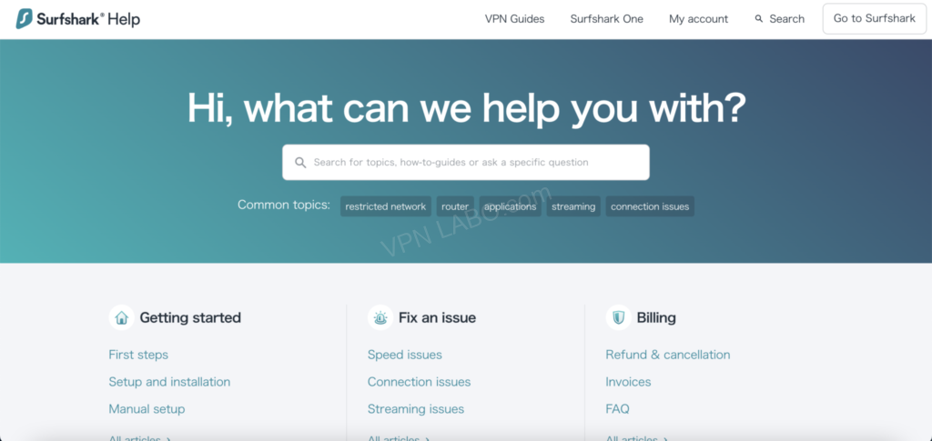This screenshot has width=932, height=441.
Task: Pick the streaming topic tag
Action: 573,206
